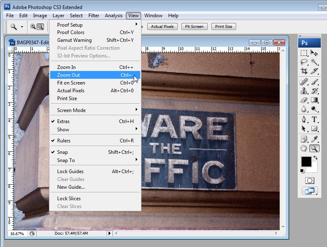Expand the Screen Mode submenu
The height and width of the screenshot is (247, 327).
pyautogui.click(x=95, y=110)
